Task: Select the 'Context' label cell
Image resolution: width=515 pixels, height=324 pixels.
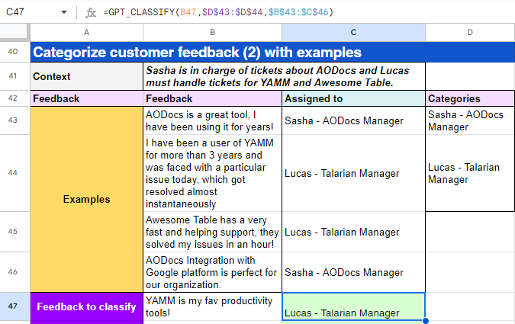Action: point(87,76)
